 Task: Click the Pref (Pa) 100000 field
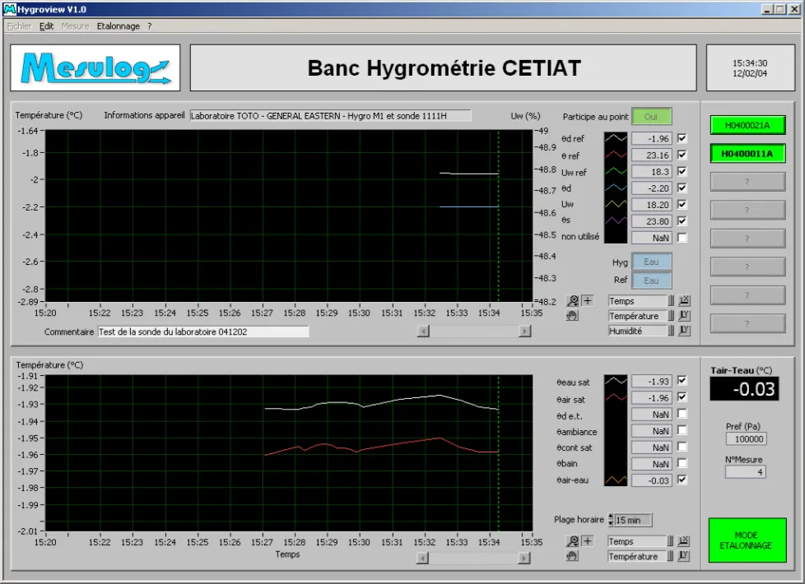click(x=747, y=438)
